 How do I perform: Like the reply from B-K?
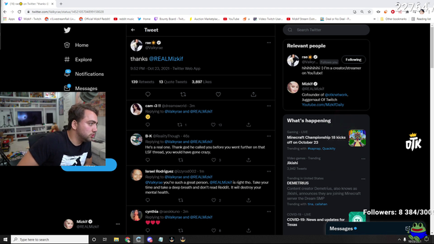pyautogui.click(x=214, y=160)
